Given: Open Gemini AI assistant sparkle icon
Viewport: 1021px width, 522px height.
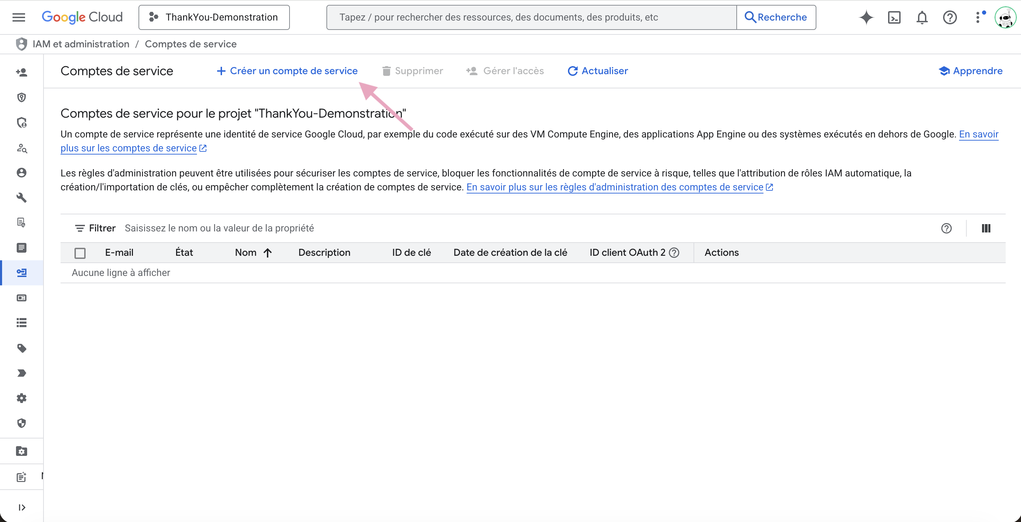Looking at the screenshot, I should [866, 17].
